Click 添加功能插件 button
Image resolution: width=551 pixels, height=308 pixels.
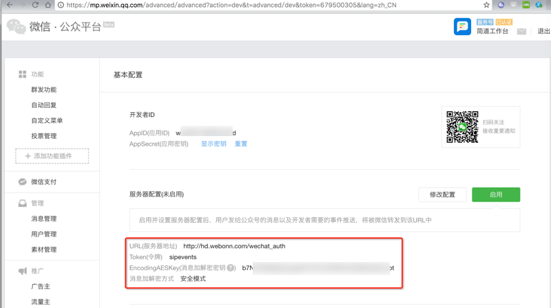[x=52, y=156]
